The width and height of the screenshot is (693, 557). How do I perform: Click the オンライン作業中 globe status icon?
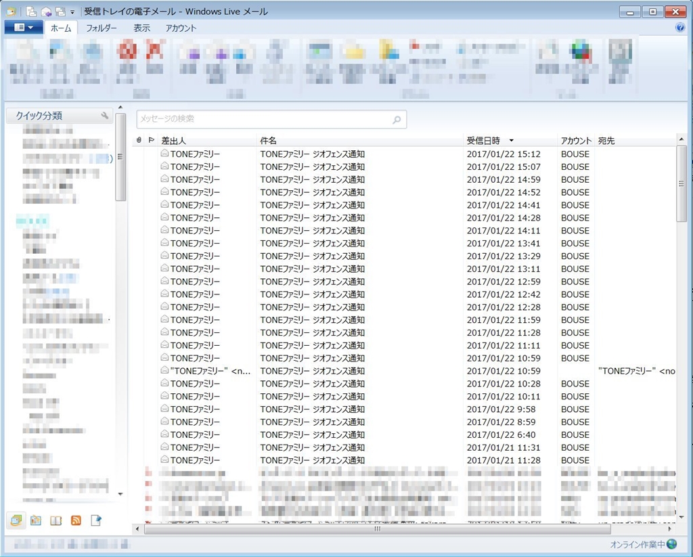672,544
